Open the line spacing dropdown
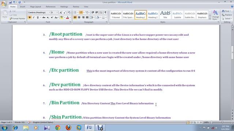234x131 pixels. (x=92, y=17)
